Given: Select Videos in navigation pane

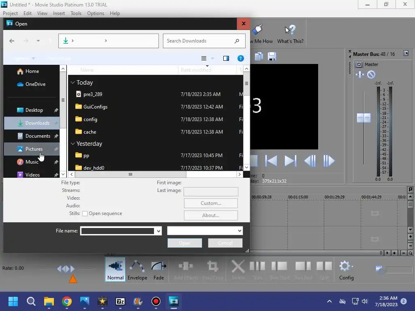Looking at the screenshot, I should point(31,175).
